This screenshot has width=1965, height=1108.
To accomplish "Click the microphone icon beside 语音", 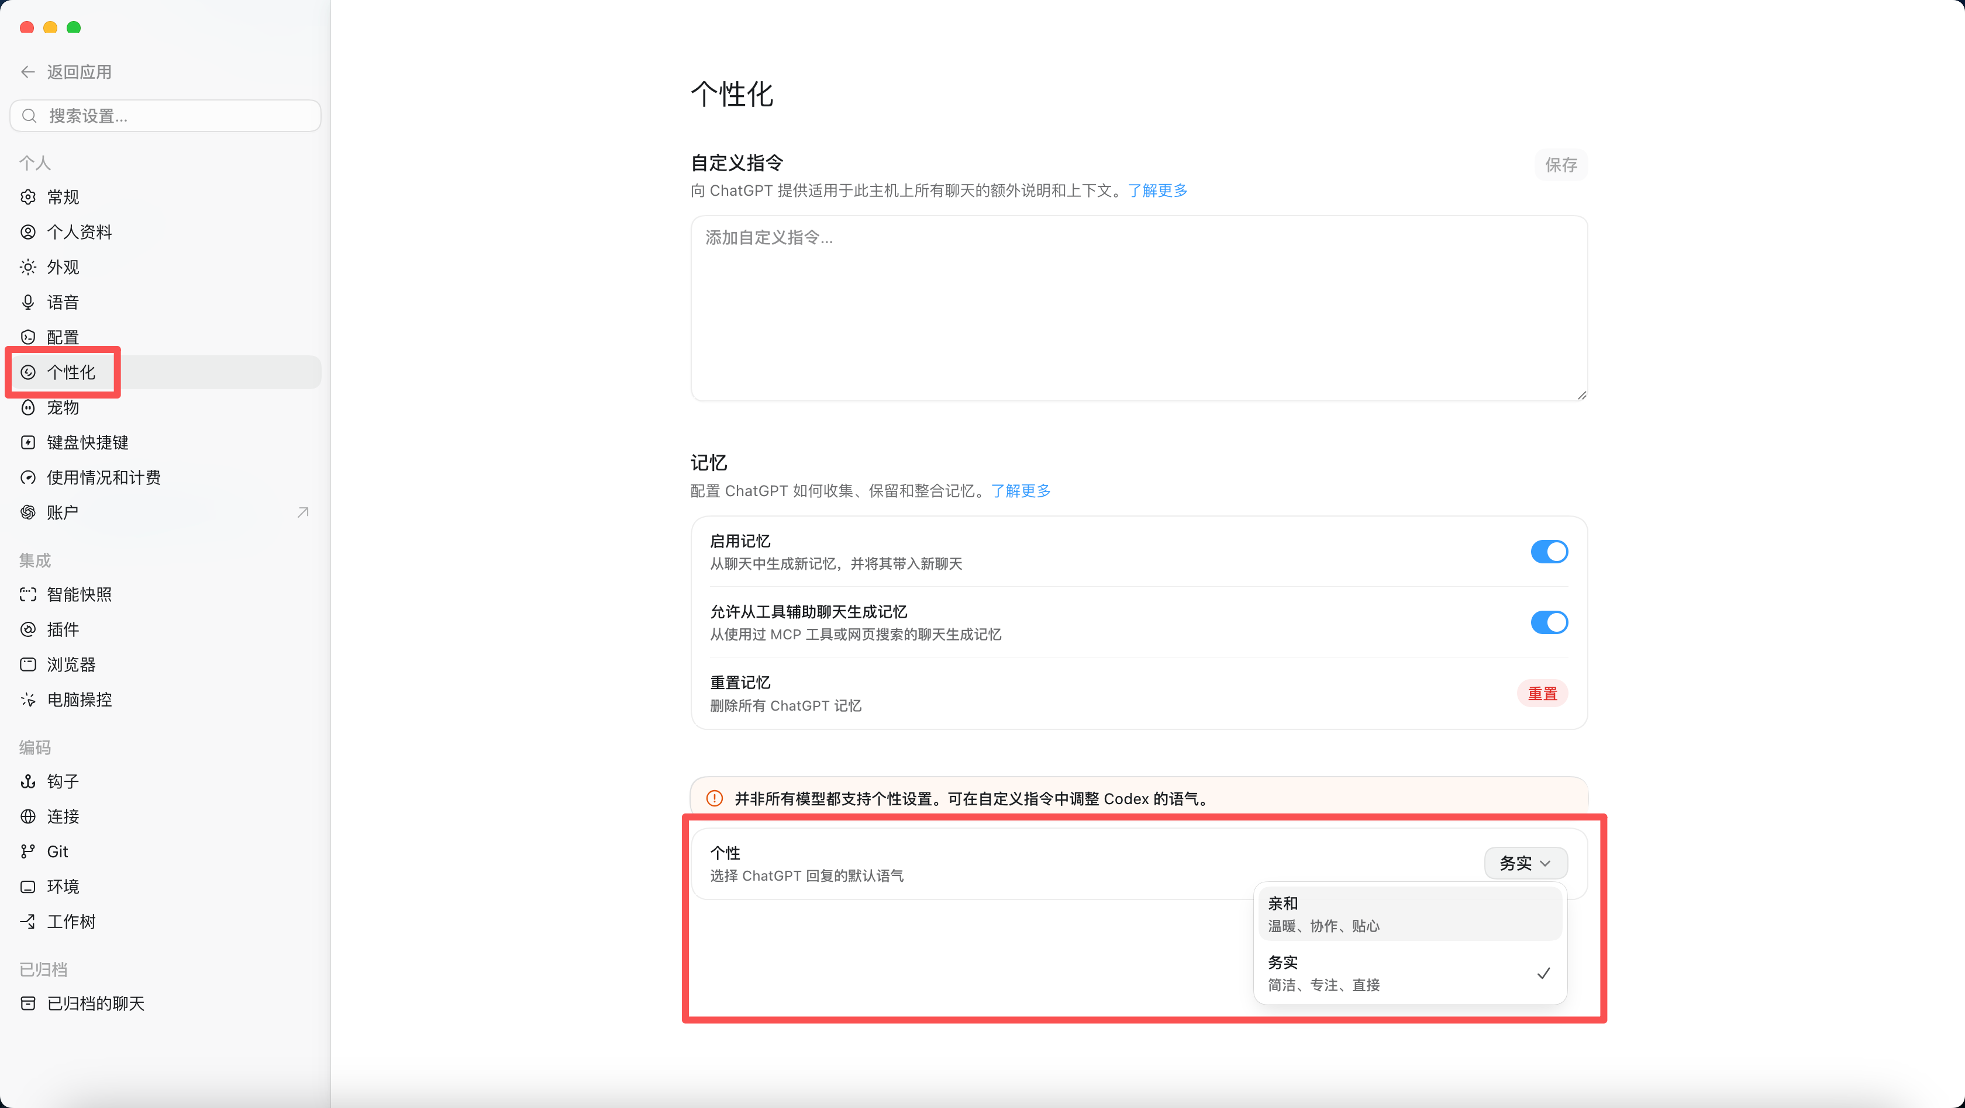I will (28, 302).
